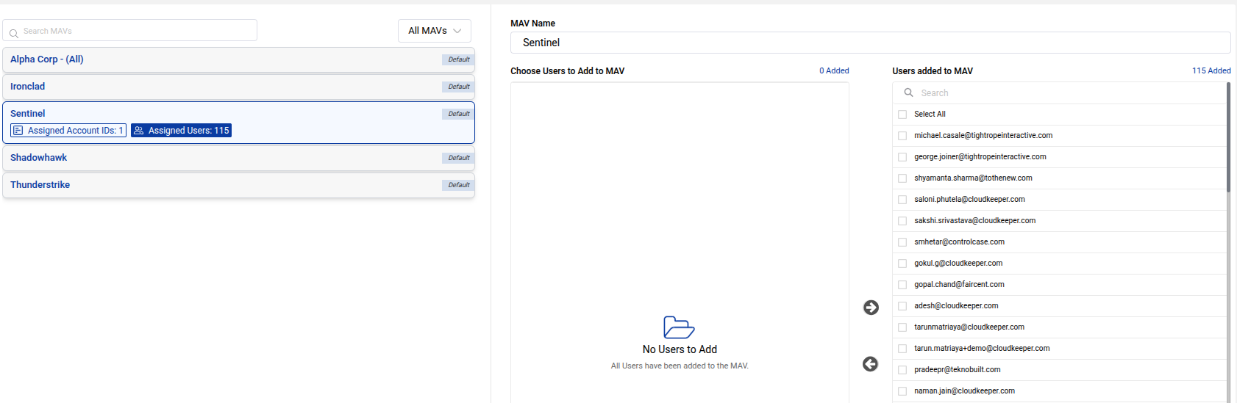Viewport: 1237px width, 403px height.
Task: Click the left arrow transfer icon
Action: click(870, 364)
